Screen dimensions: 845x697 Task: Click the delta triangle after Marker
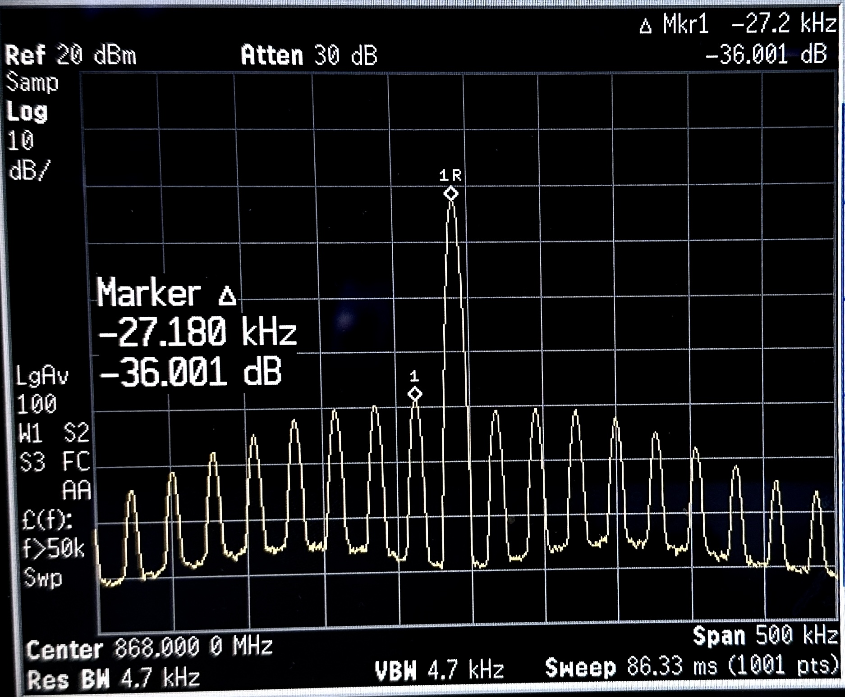click(227, 296)
